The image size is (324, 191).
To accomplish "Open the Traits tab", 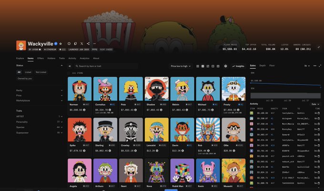I will coord(62,58).
